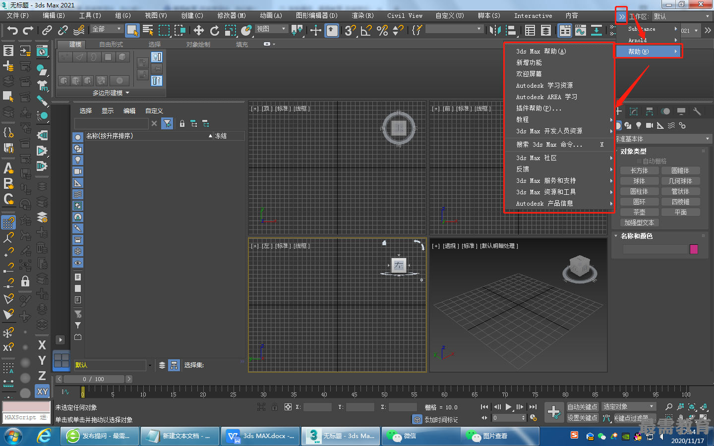Click the object name input field
The width and height of the screenshot is (714, 446).
(x=655, y=249)
